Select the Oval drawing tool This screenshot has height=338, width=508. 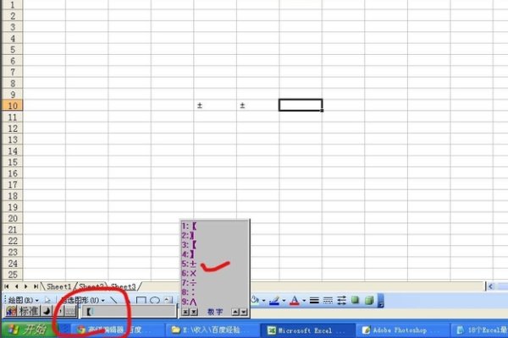[x=155, y=300]
